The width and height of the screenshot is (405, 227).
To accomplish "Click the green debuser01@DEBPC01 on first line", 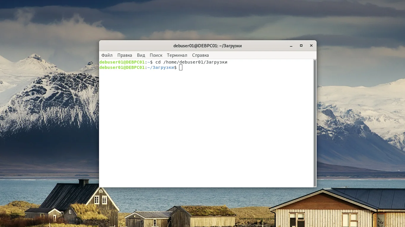I will [x=122, y=62].
